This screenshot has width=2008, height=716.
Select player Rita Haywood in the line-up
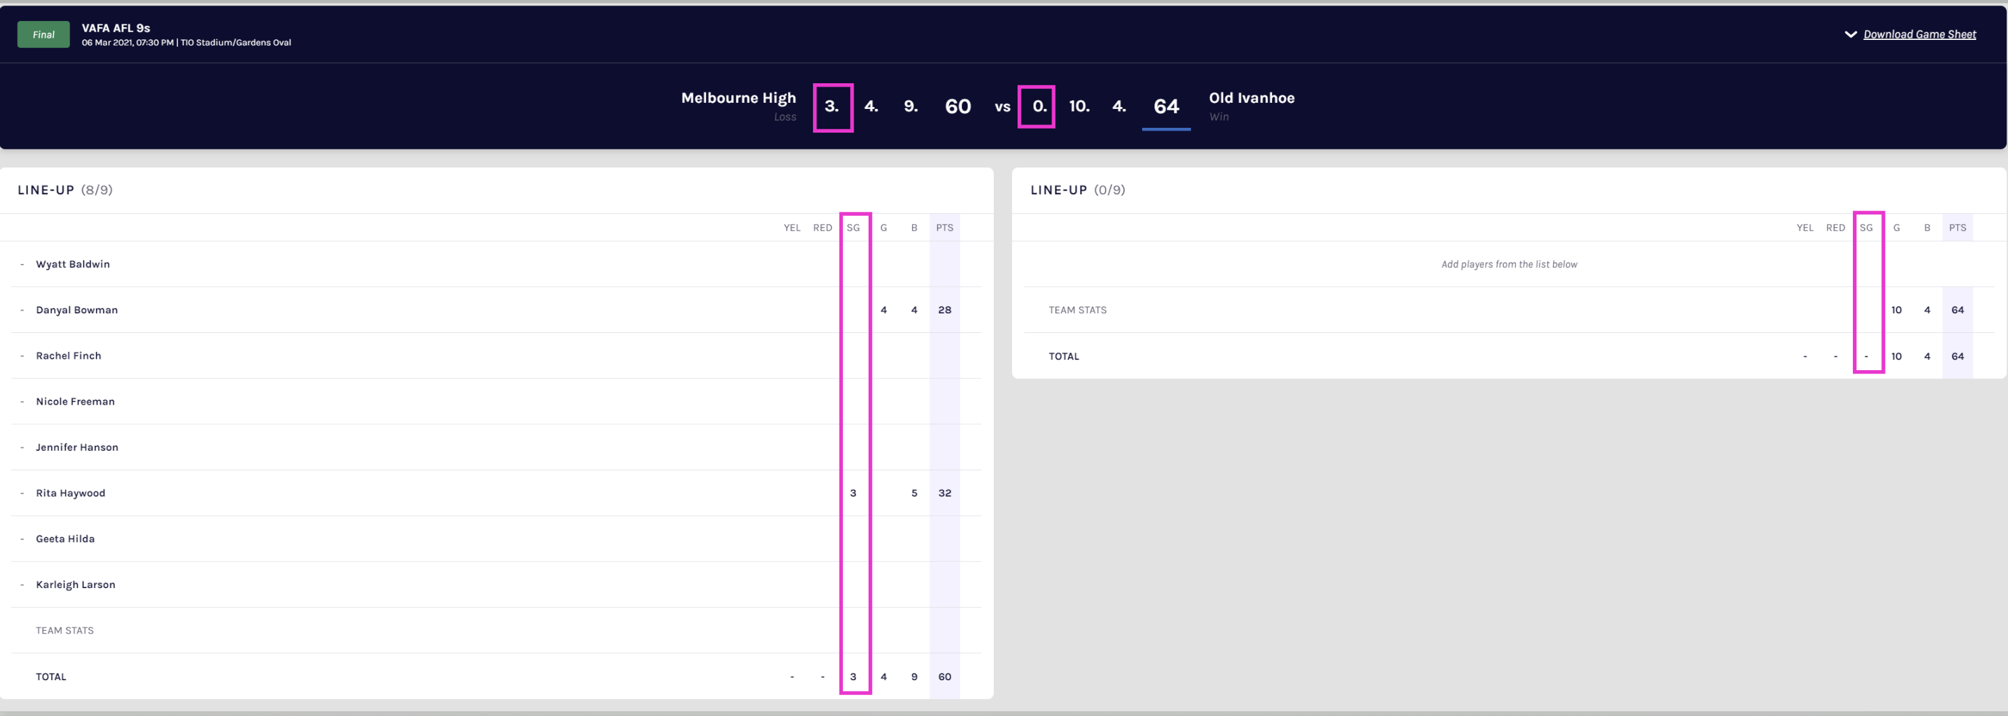(x=70, y=493)
